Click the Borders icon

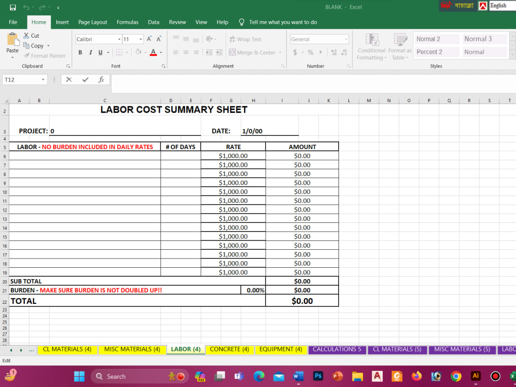point(119,52)
